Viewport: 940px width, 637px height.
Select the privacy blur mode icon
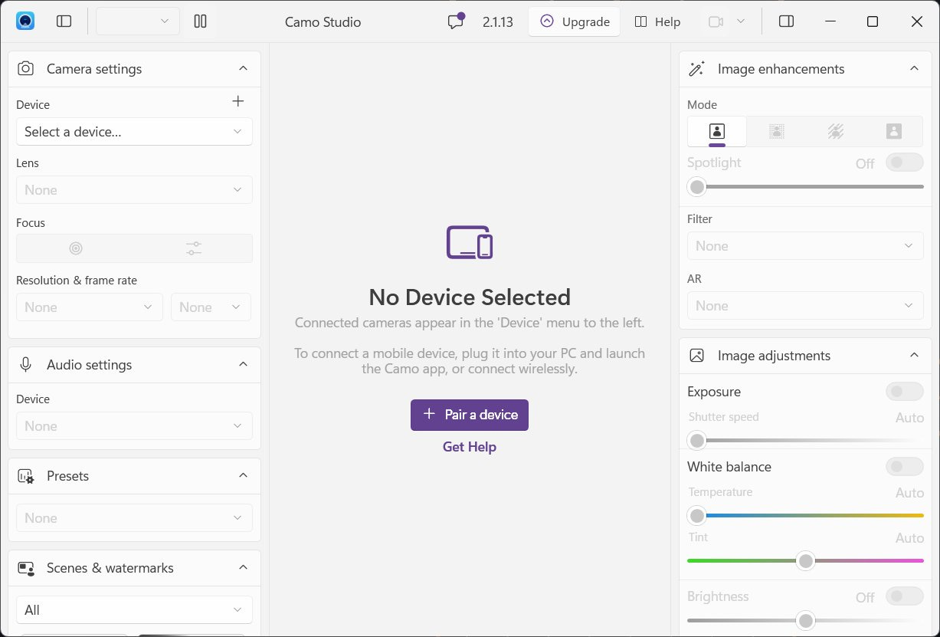[x=835, y=131]
